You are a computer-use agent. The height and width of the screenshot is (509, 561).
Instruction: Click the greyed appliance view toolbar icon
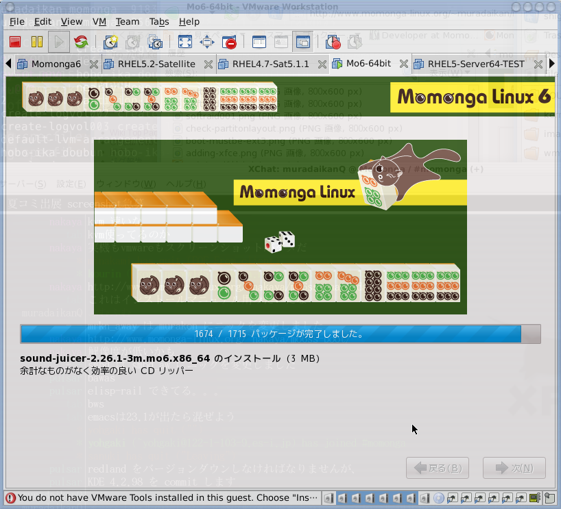(x=281, y=42)
